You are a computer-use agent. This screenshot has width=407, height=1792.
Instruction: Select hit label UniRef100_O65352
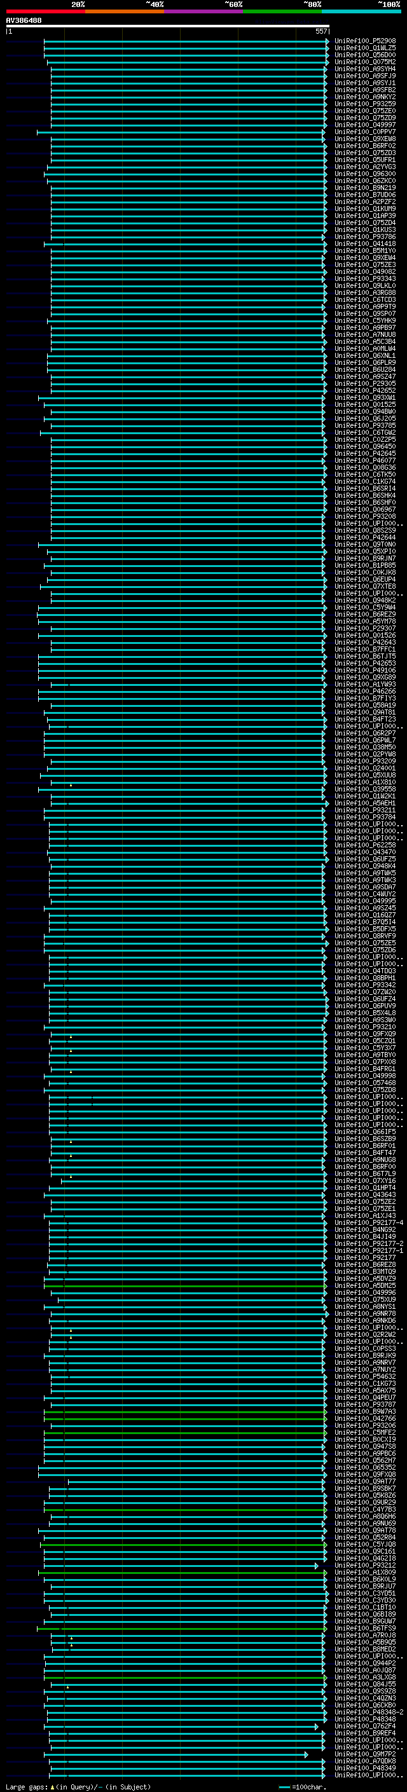click(x=364, y=1467)
